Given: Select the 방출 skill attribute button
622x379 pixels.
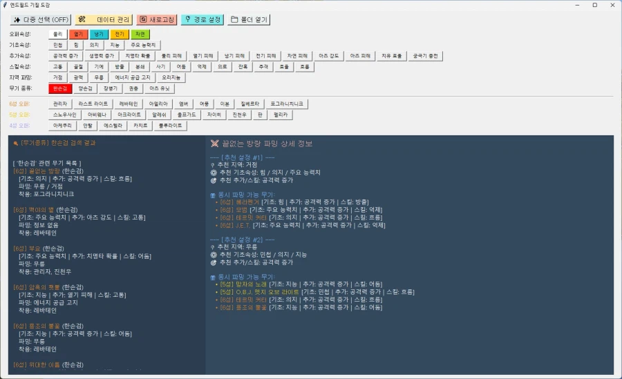Looking at the screenshot, I should (120, 66).
